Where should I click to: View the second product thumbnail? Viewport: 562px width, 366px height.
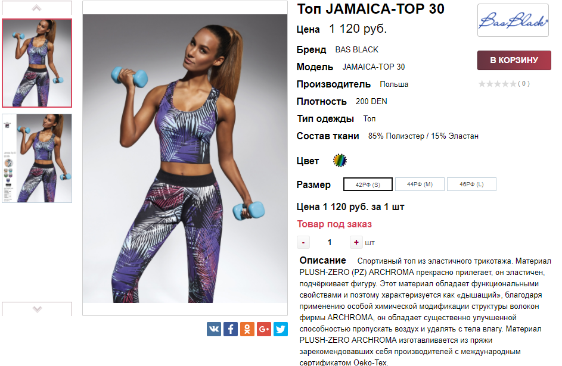click(37, 158)
